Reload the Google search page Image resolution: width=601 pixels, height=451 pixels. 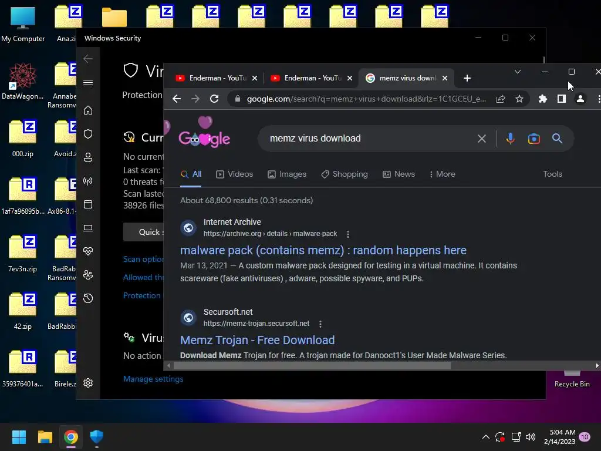(214, 99)
